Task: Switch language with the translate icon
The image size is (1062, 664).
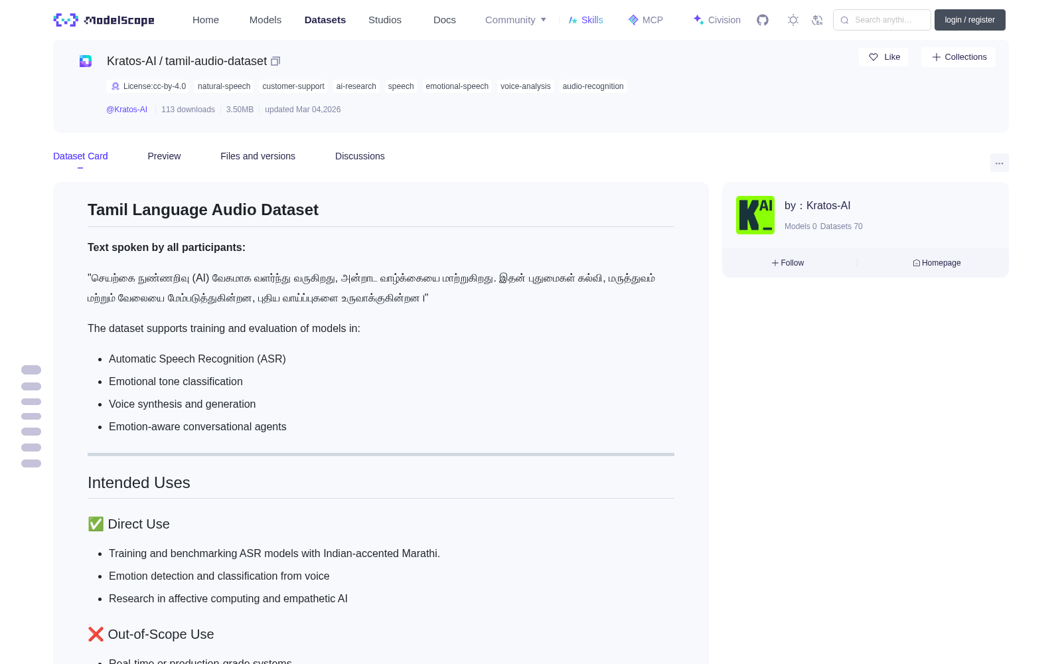Action: tap(817, 20)
